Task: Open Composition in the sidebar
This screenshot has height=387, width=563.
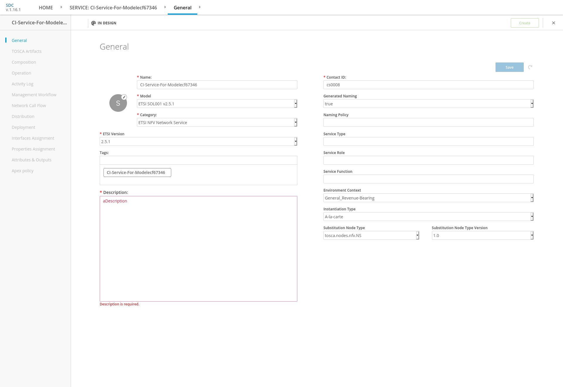Action: (24, 62)
